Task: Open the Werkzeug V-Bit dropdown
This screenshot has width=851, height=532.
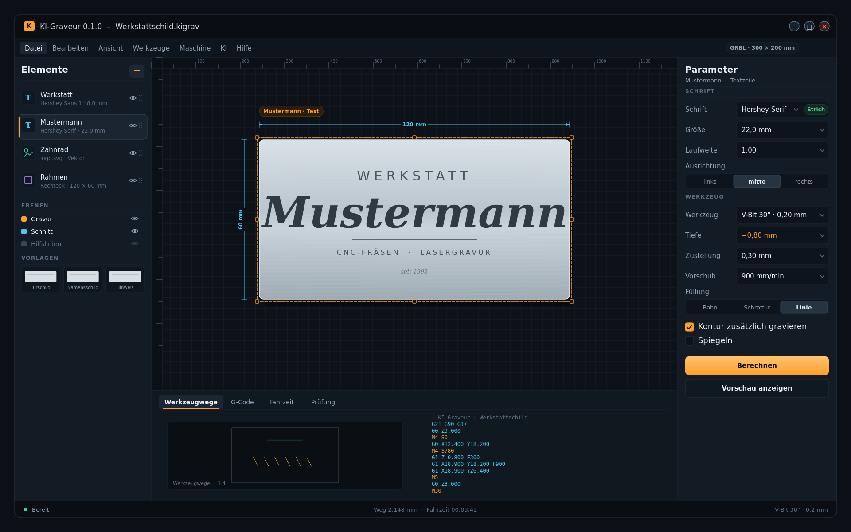Action: (x=782, y=215)
